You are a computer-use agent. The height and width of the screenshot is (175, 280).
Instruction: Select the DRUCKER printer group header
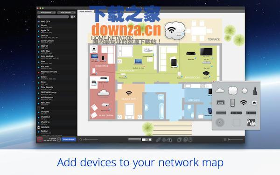click(56, 127)
